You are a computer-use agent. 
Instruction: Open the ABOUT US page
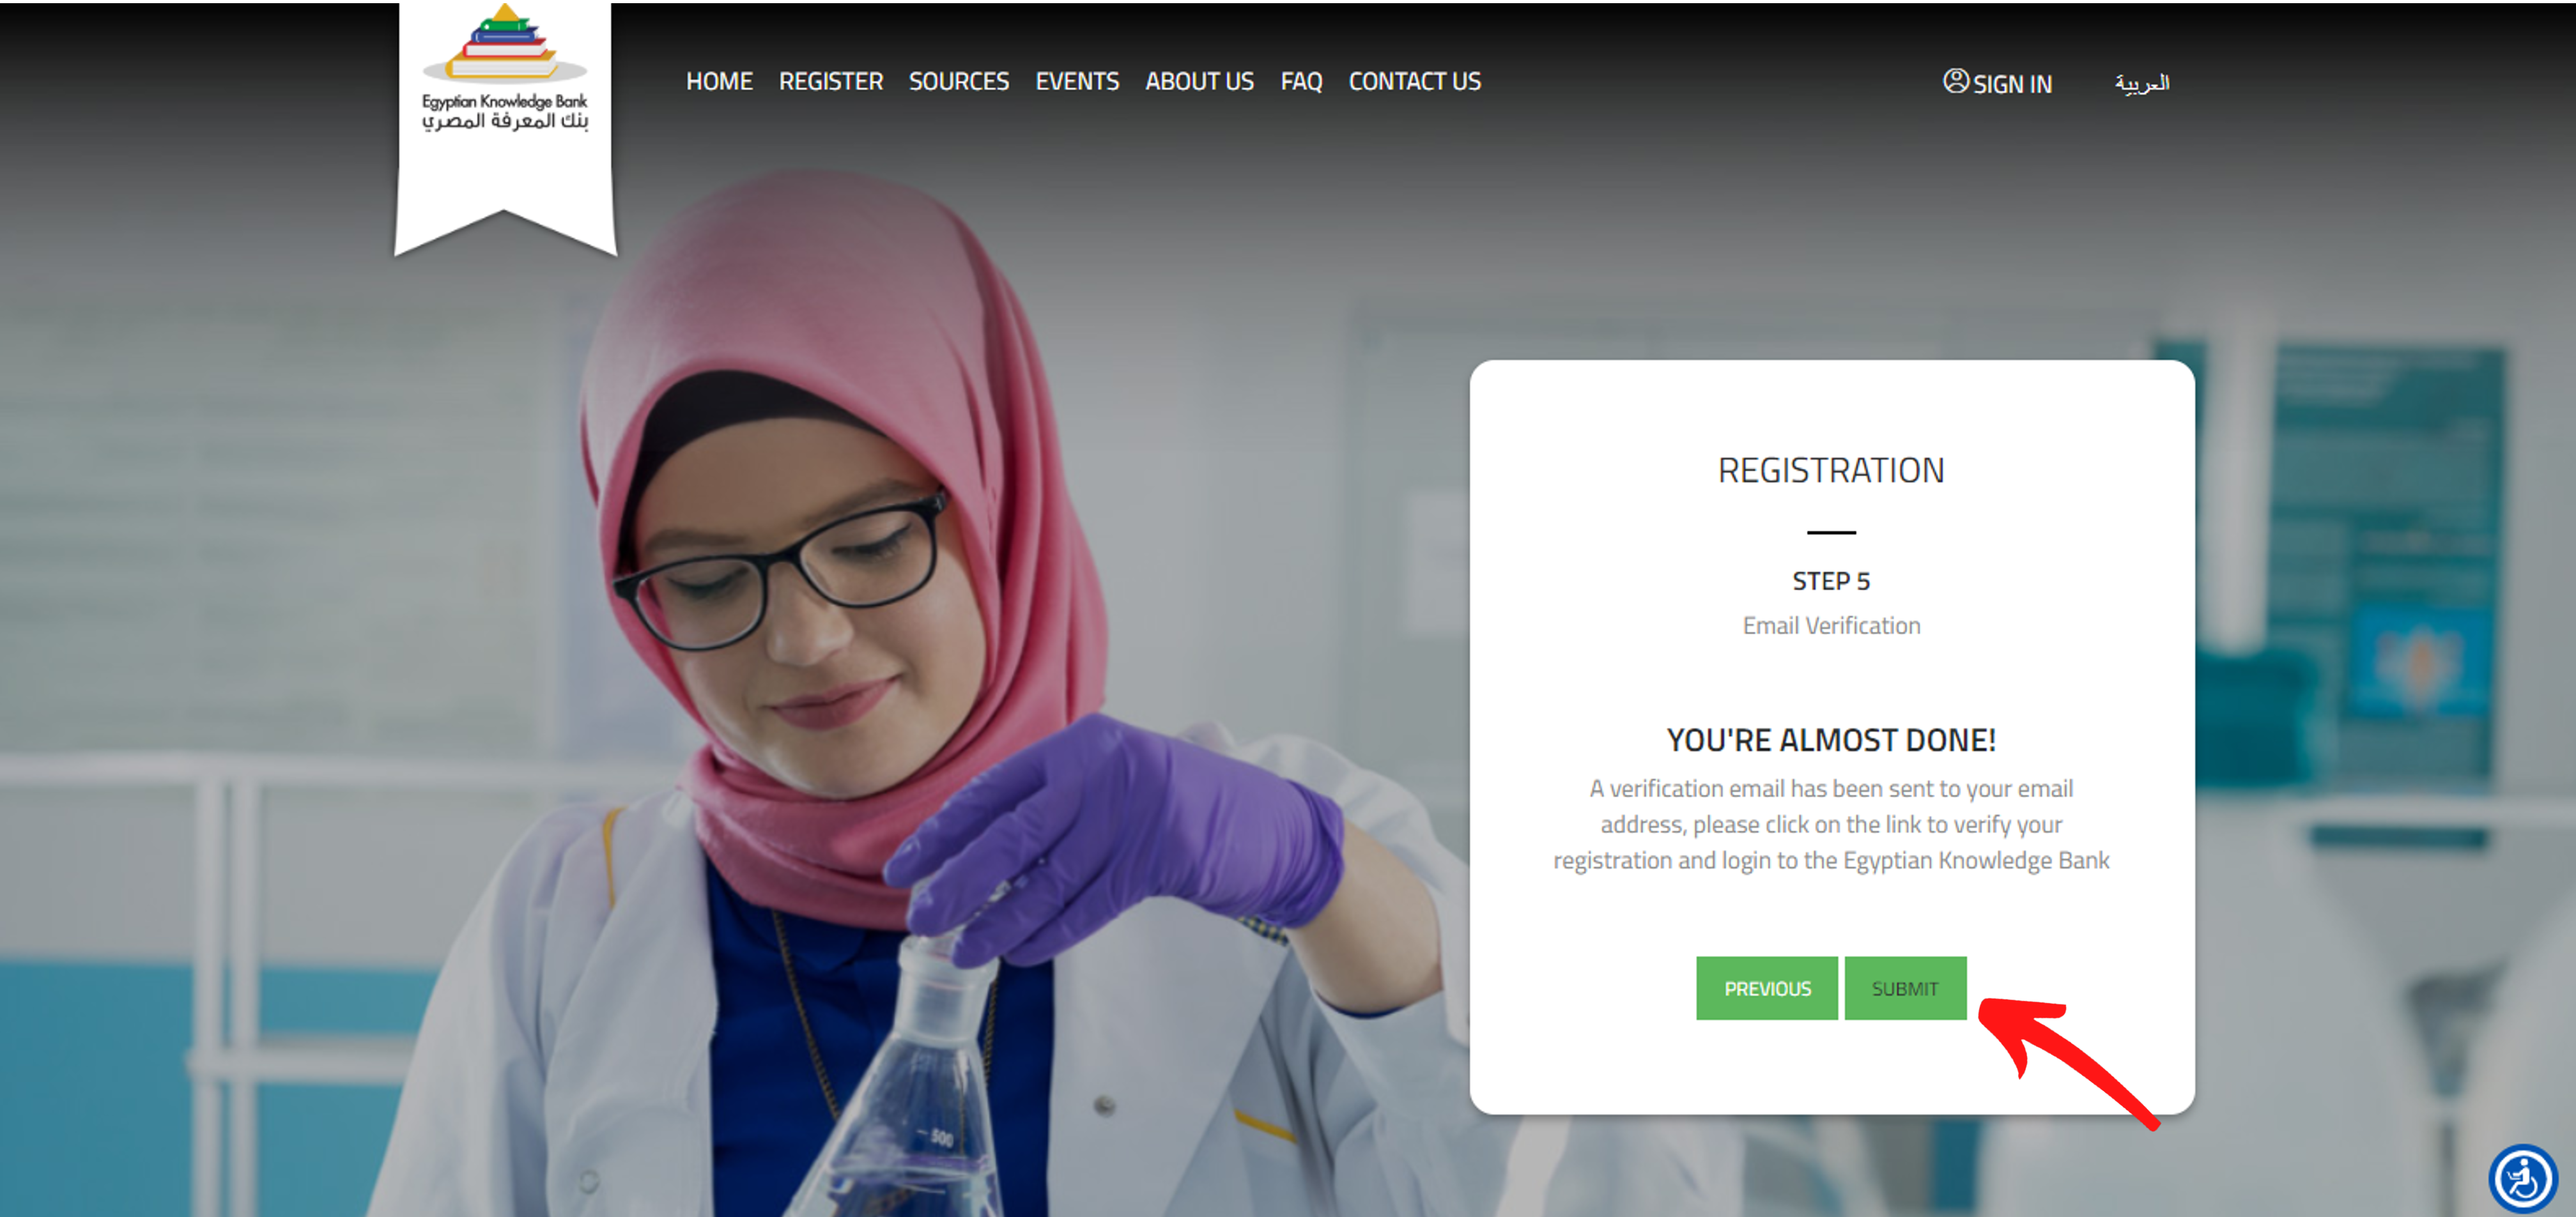point(1199,82)
